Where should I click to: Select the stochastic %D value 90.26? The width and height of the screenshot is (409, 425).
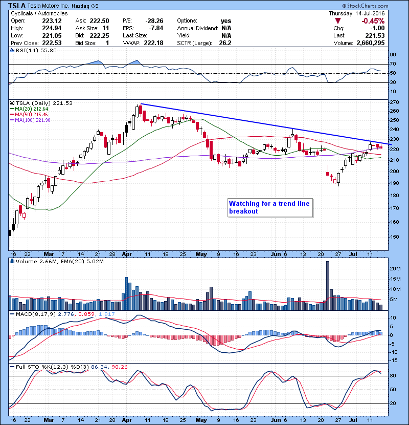119,367
